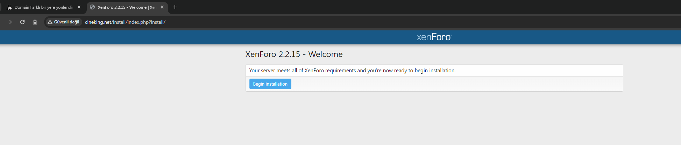
Task: Click the server requirements message text
Action: (x=352, y=71)
